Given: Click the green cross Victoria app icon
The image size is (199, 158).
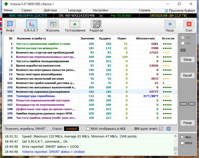Looking at the screenshot, I should (x=6, y=4).
